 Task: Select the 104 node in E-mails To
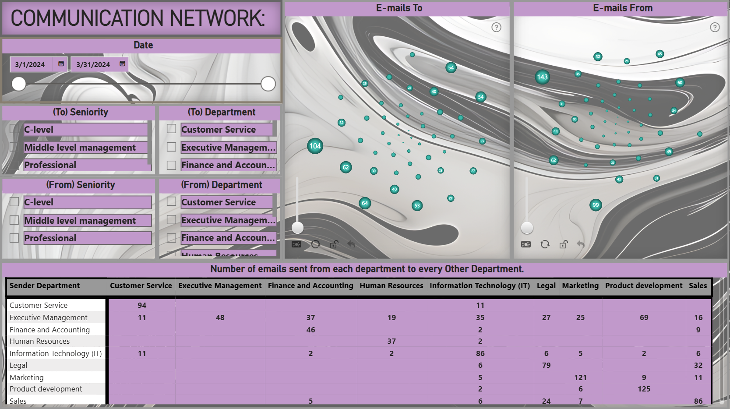[x=315, y=146]
